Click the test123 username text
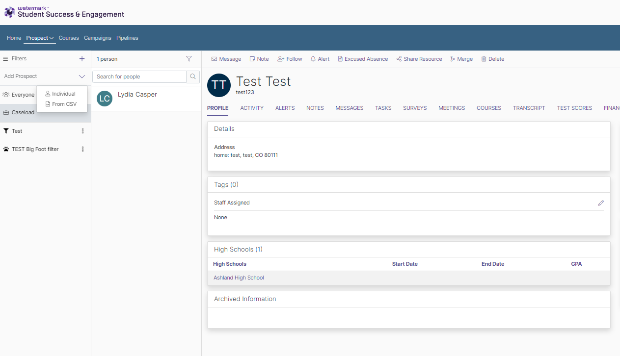Screen dimensions: 620x356 pos(245,92)
